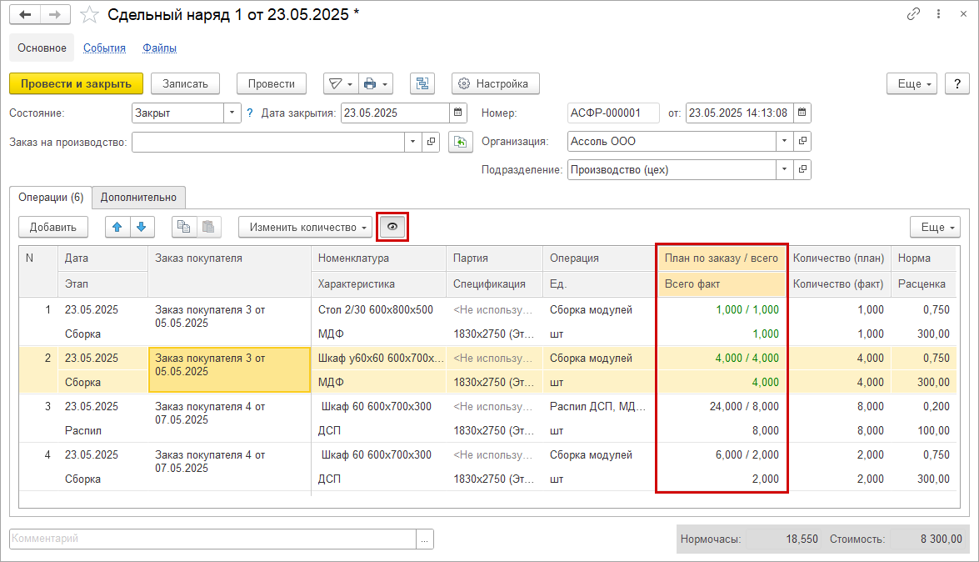The image size is (979, 562).
Task: Switch to the Дополнительно tab
Action: tap(138, 198)
